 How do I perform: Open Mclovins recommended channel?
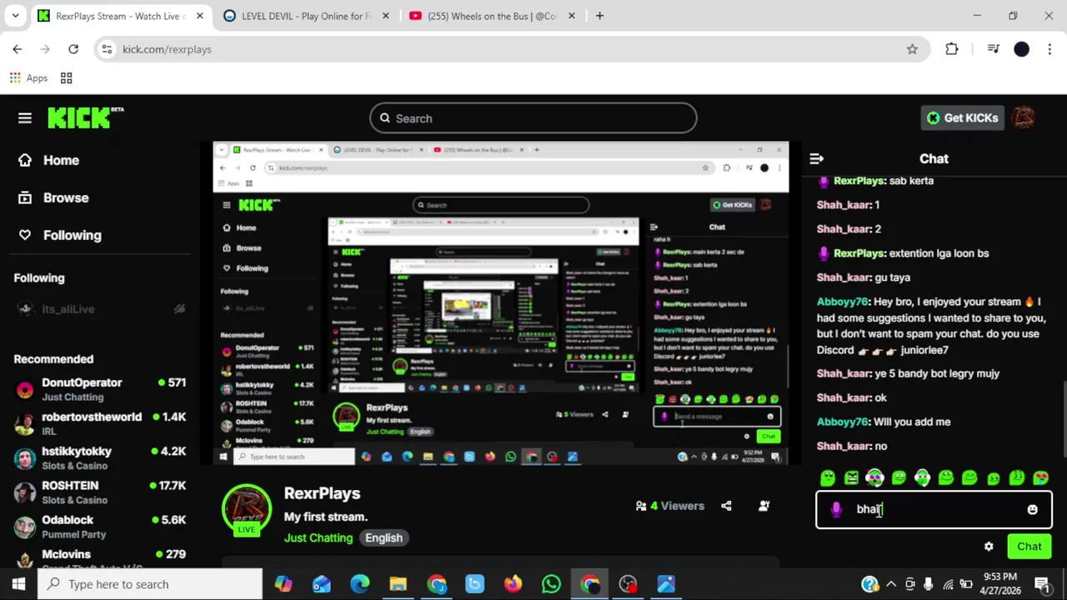pos(100,558)
